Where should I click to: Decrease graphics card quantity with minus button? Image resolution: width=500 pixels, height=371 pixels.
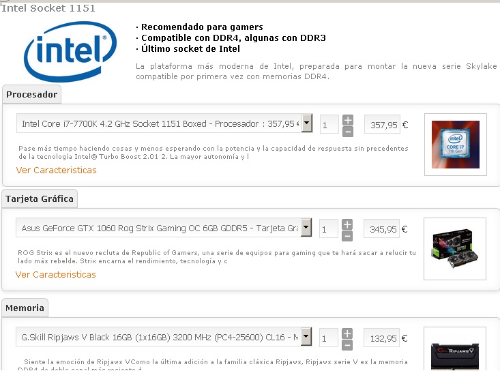pyautogui.click(x=347, y=236)
